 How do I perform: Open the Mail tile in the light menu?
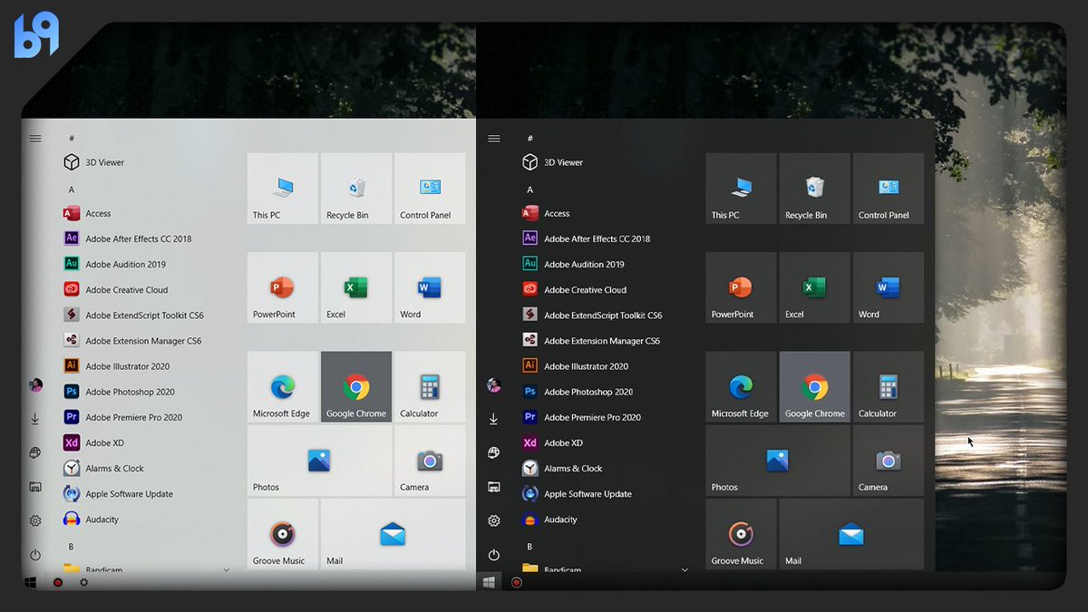click(393, 534)
